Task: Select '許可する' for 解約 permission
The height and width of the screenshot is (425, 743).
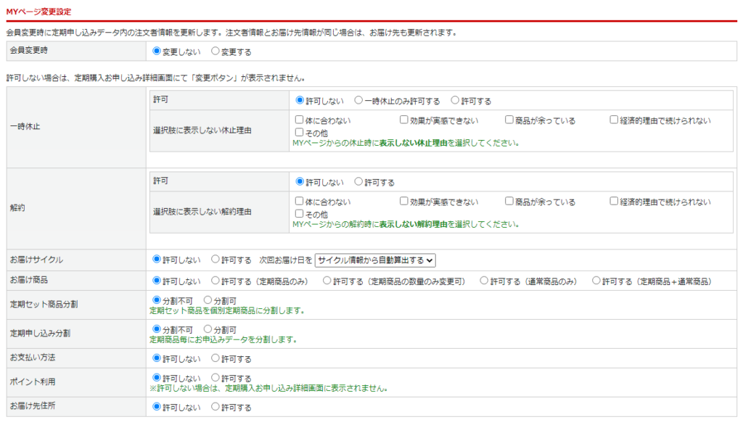Action: click(358, 182)
